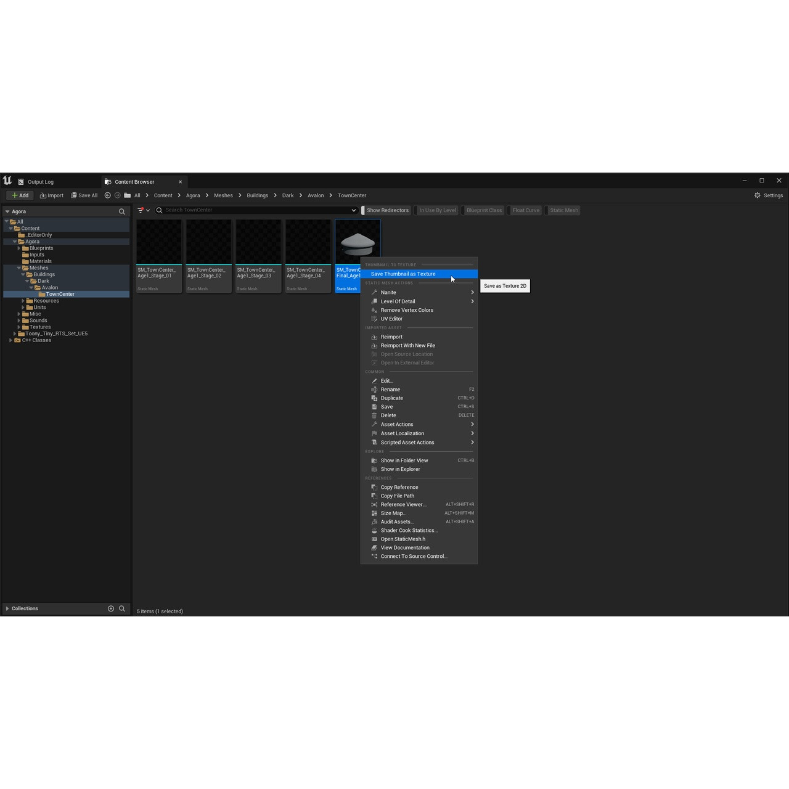Enable the Float Curve filter
The image size is (789, 789).
(x=525, y=210)
